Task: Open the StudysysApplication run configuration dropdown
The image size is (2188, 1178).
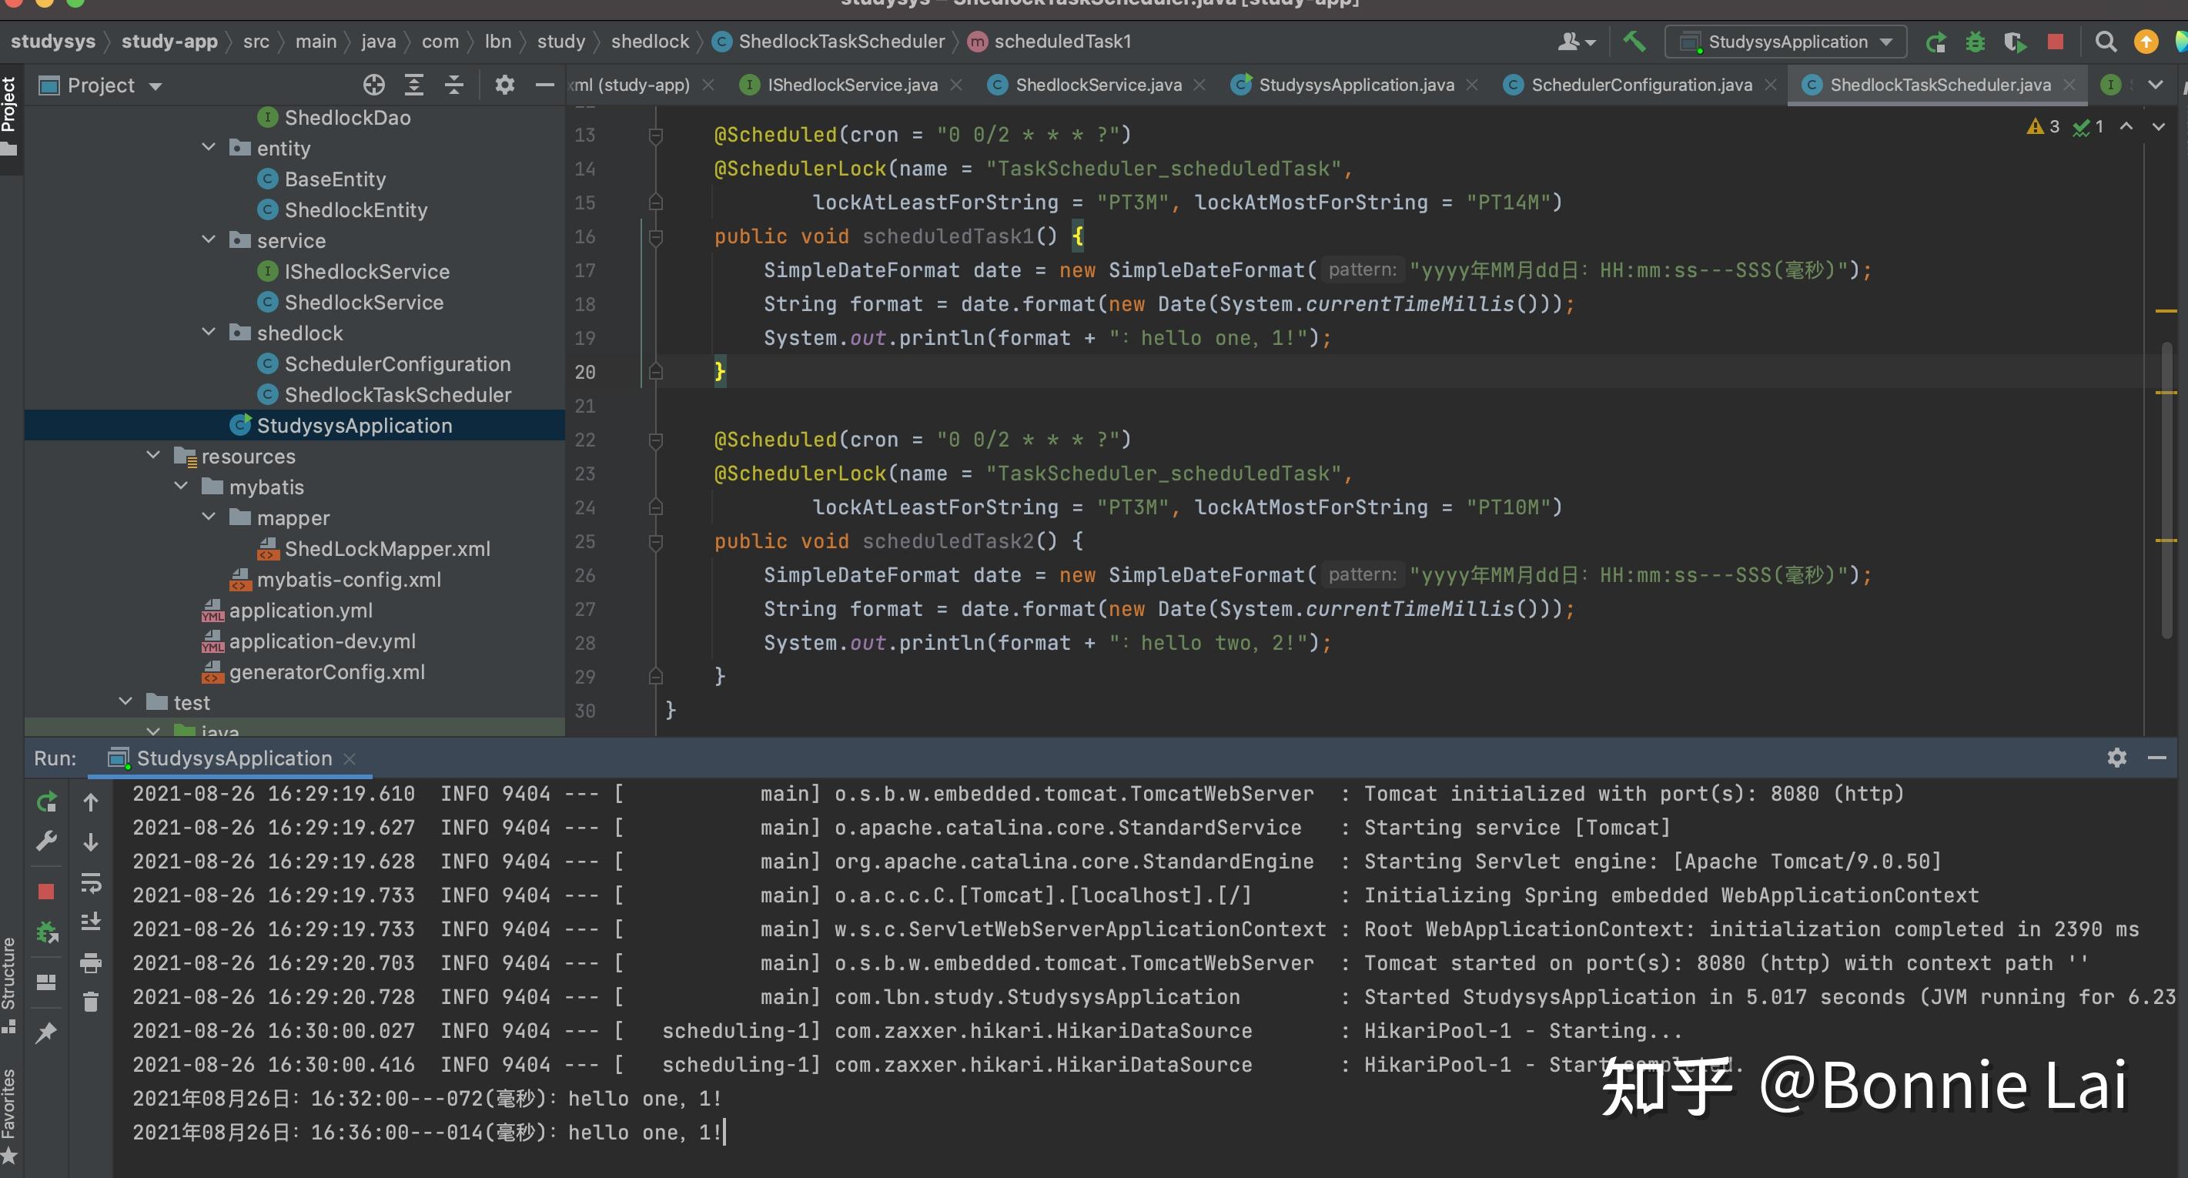Action: [1787, 42]
